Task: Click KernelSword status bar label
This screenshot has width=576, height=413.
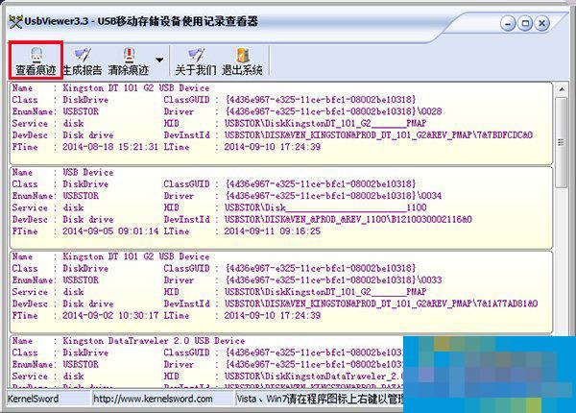Action: [x=33, y=399]
